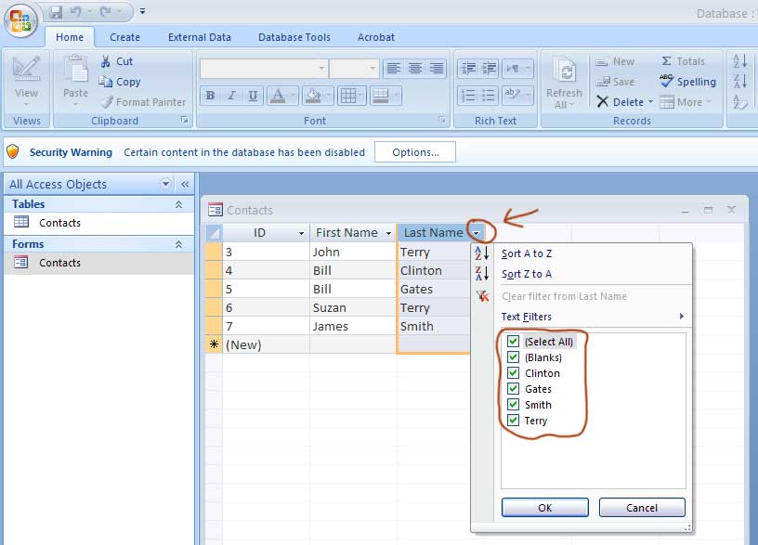This screenshot has width=758, height=545.
Task: Choose Sort Z to A menu item
Action: (x=527, y=274)
